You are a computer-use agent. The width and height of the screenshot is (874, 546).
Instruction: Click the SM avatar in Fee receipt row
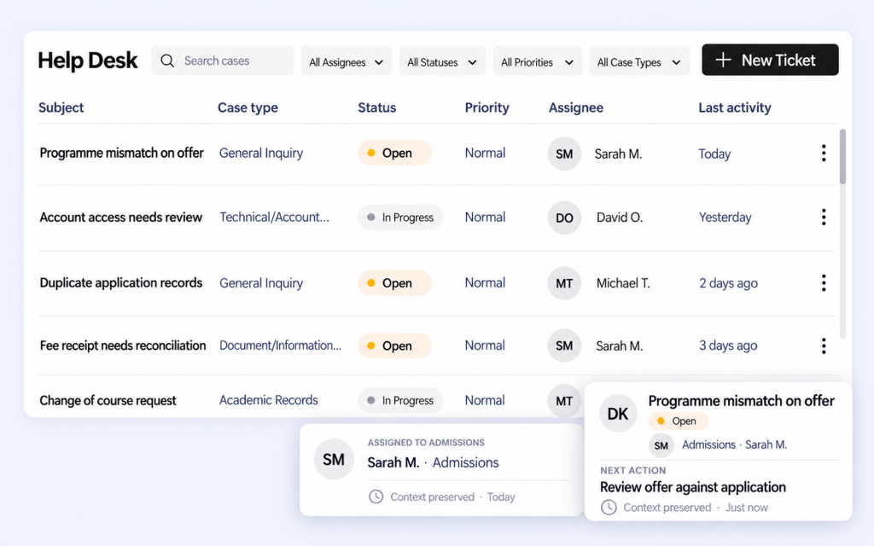click(x=564, y=346)
